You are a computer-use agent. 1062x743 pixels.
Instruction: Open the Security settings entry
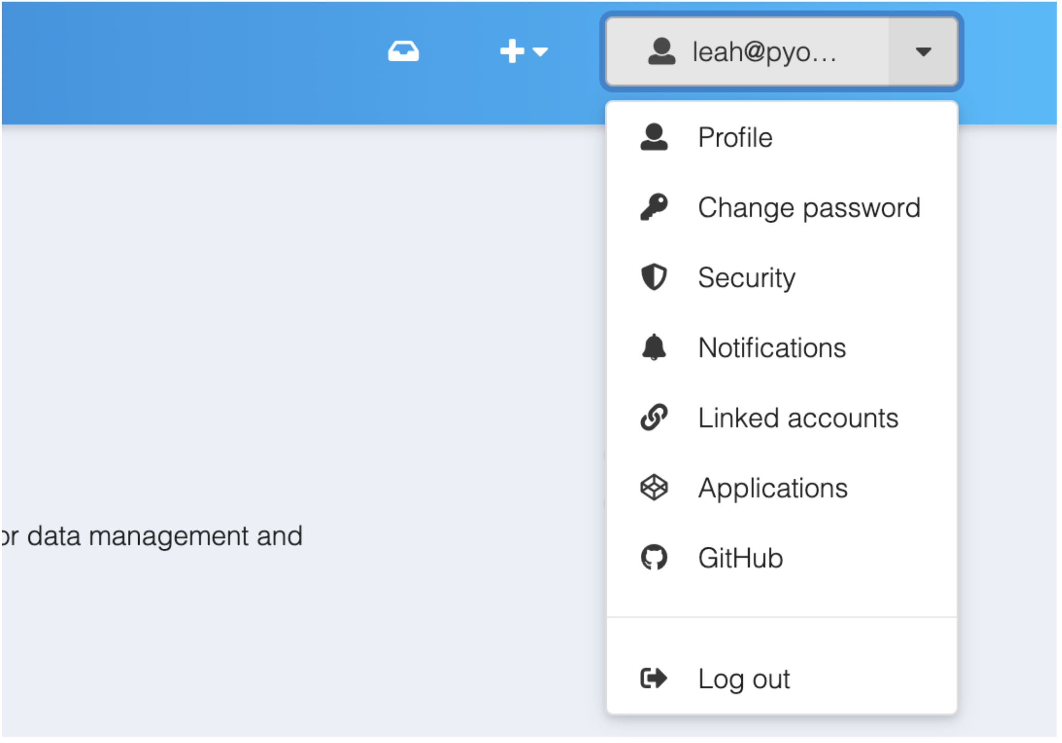782,278
